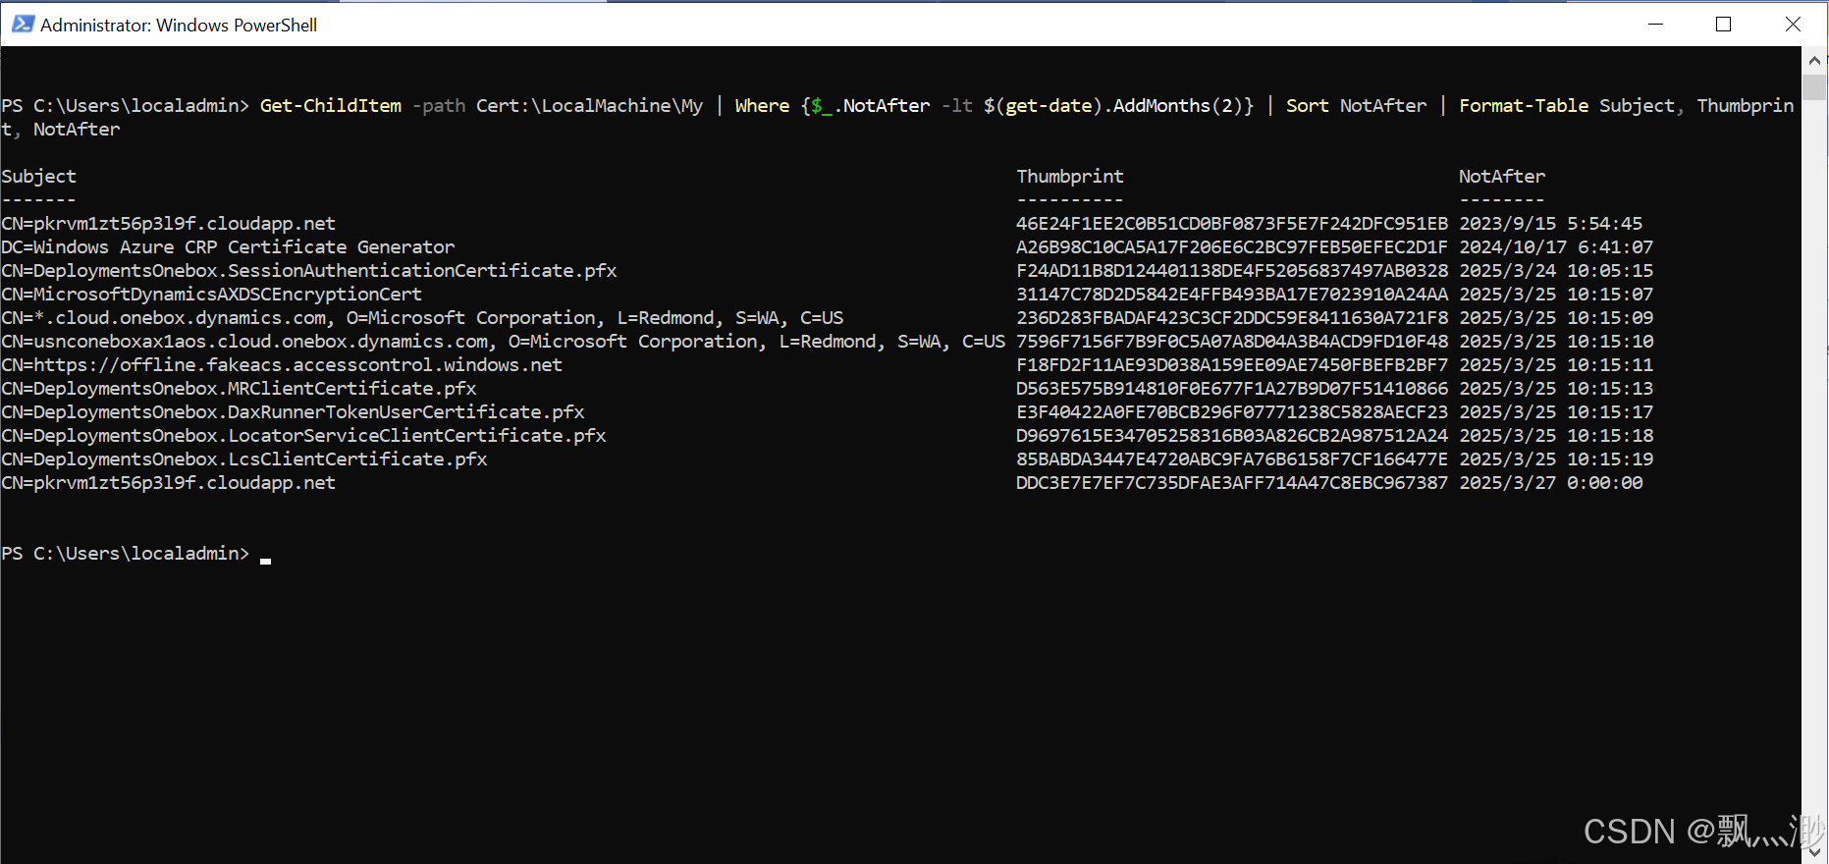Viewport: 1829px width, 864px height.
Task: Click CN=MicrosoftDynamicsAXDSCEncryptionCert subject
Action: click(211, 295)
